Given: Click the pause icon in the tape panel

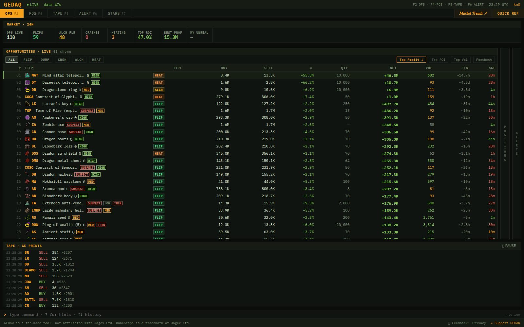Looking at the screenshot, I should [503, 246].
